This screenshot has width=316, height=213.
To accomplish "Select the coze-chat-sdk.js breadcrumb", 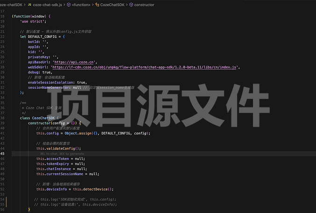I will (47, 5).
